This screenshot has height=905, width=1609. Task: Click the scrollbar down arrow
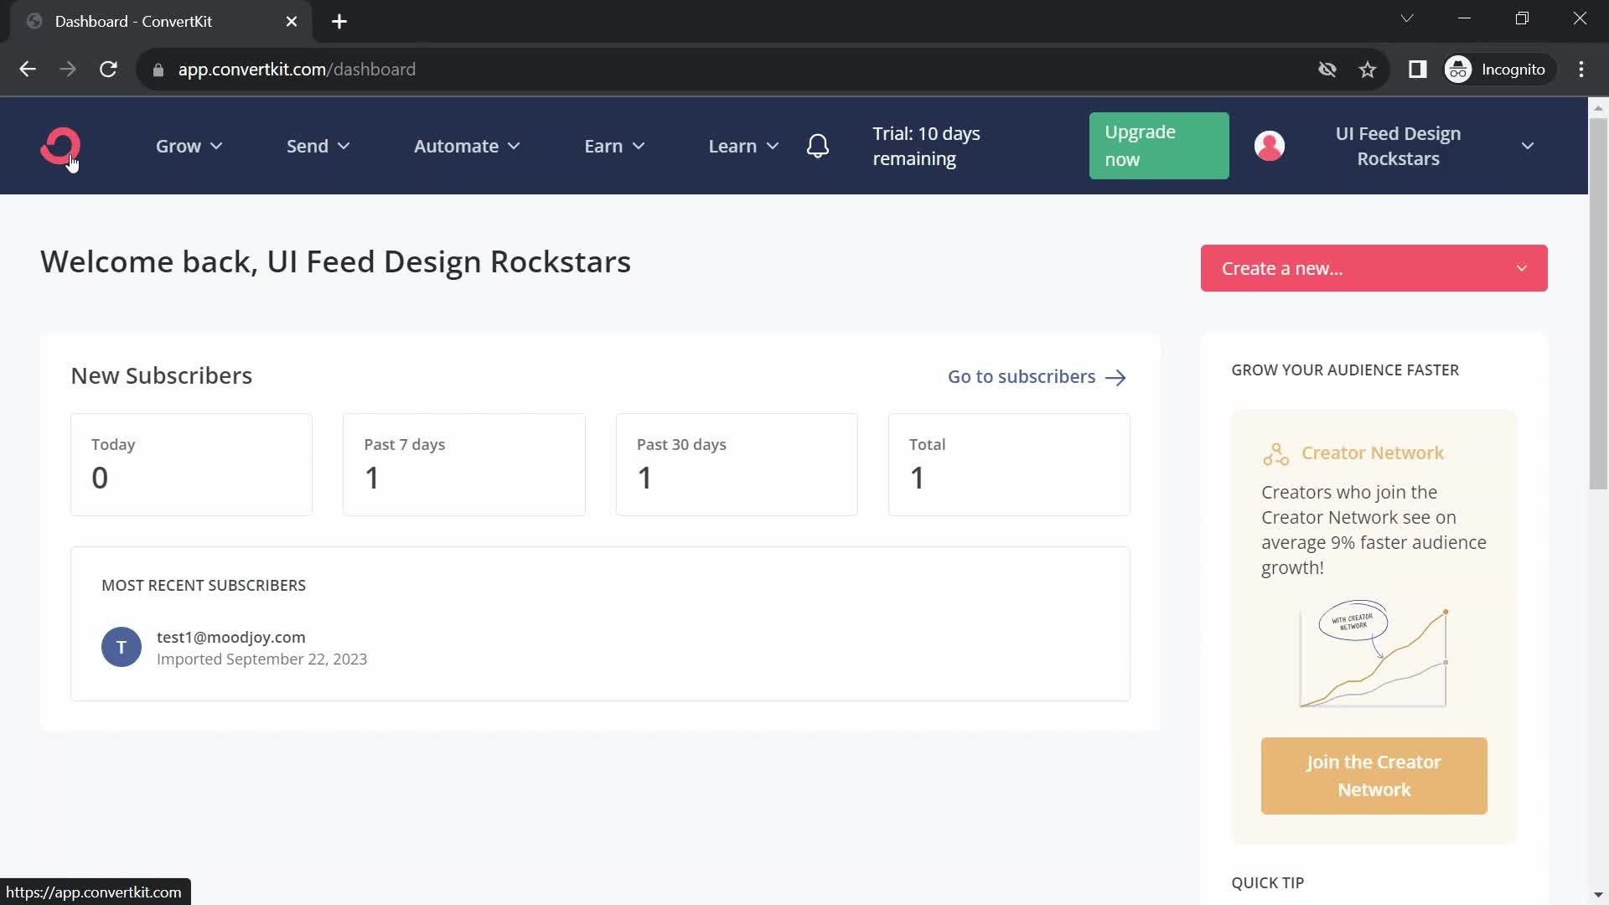[1598, 895]
